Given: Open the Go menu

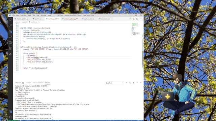Looking at the screenshot, I should [x=34, y=15].
